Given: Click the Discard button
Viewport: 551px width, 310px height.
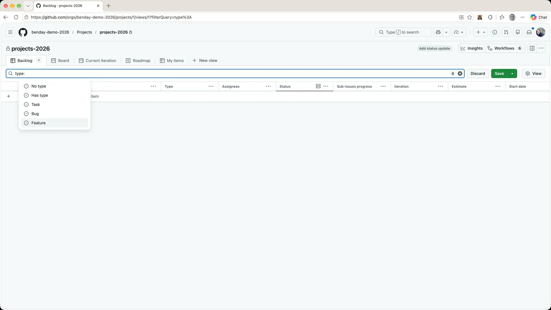Looking at the screenshot, I should [478, 74].
